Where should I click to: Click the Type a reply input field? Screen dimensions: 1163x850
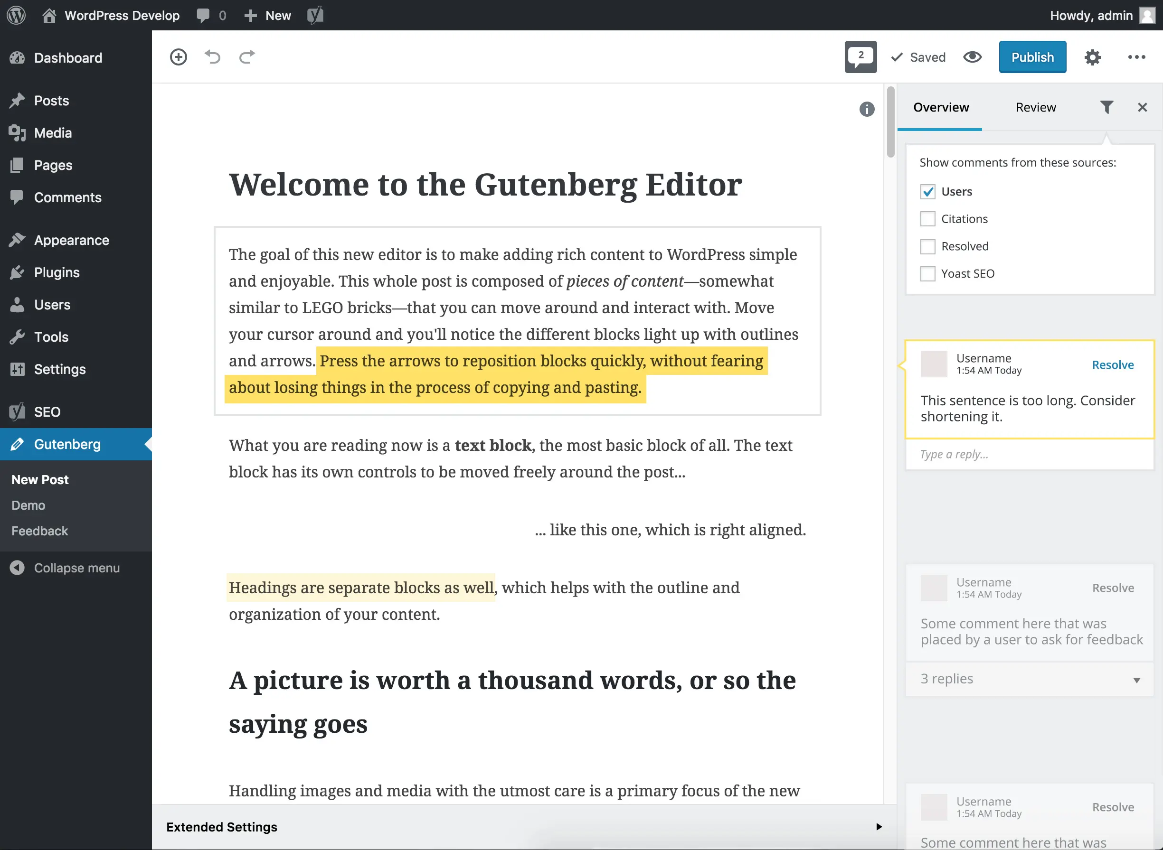1030,454
